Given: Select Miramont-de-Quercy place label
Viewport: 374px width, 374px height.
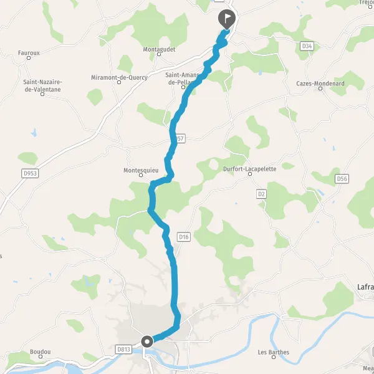Looking at the screenshot, I should pyautogui.click(x=119, y=77).
